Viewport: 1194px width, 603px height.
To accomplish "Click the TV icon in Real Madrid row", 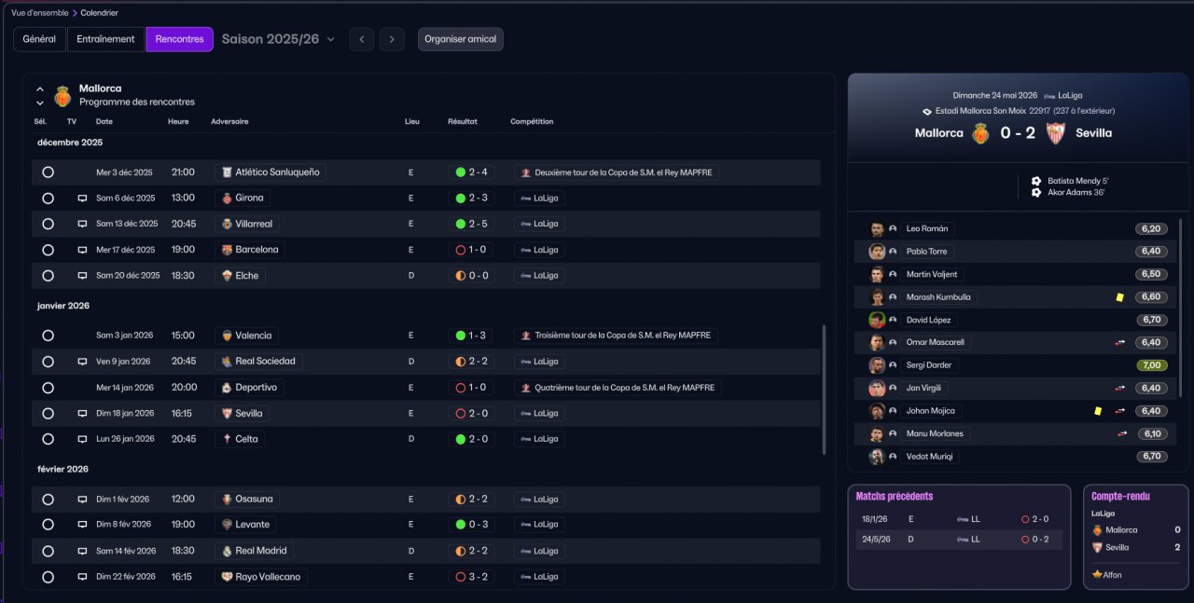I will click(82, 551).
